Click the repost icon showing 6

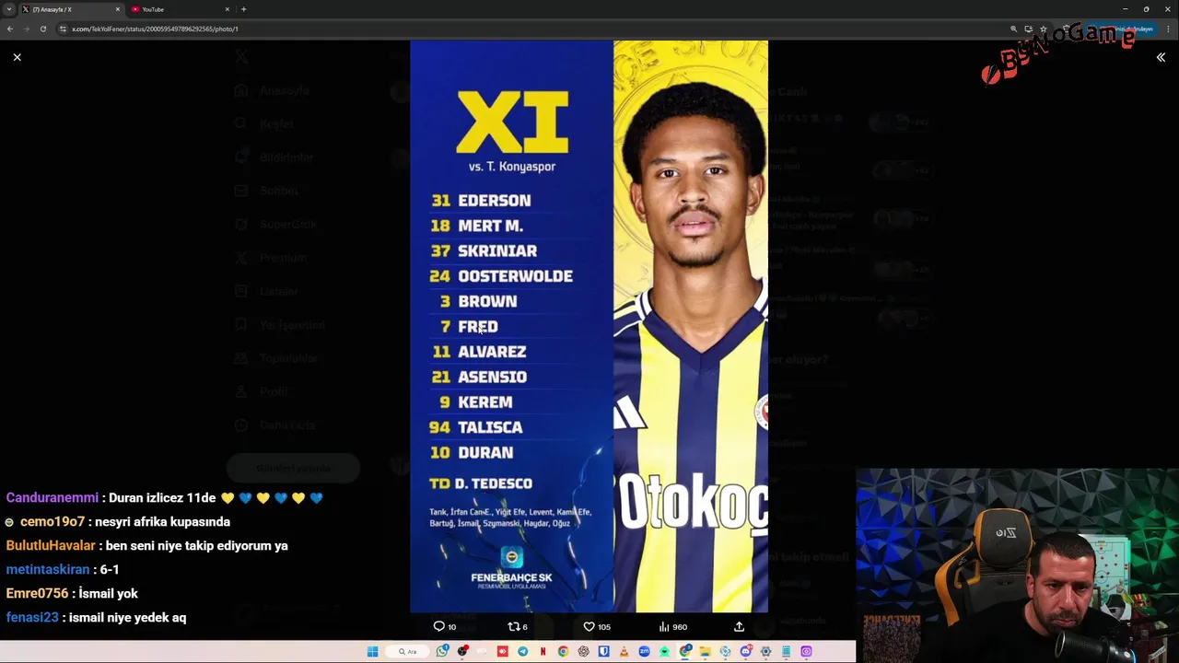pyautogui.click(x=518, y=626)
